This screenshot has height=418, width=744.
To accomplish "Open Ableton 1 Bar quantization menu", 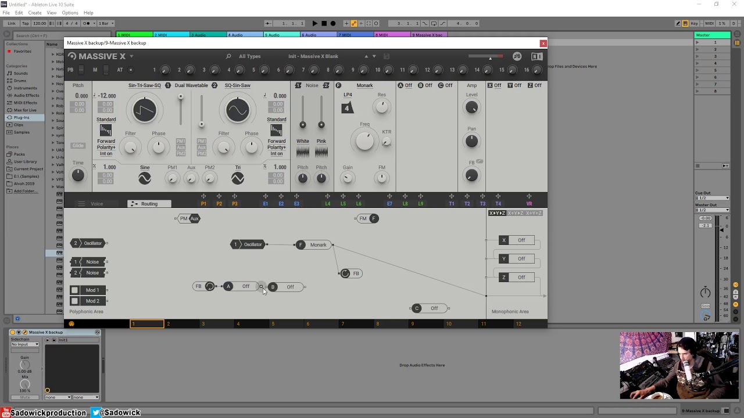I will click(105, 23).
